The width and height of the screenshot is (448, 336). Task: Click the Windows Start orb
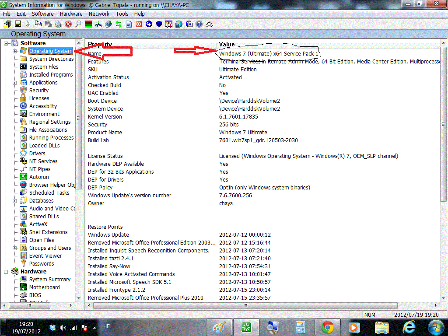tap(436, 327)
